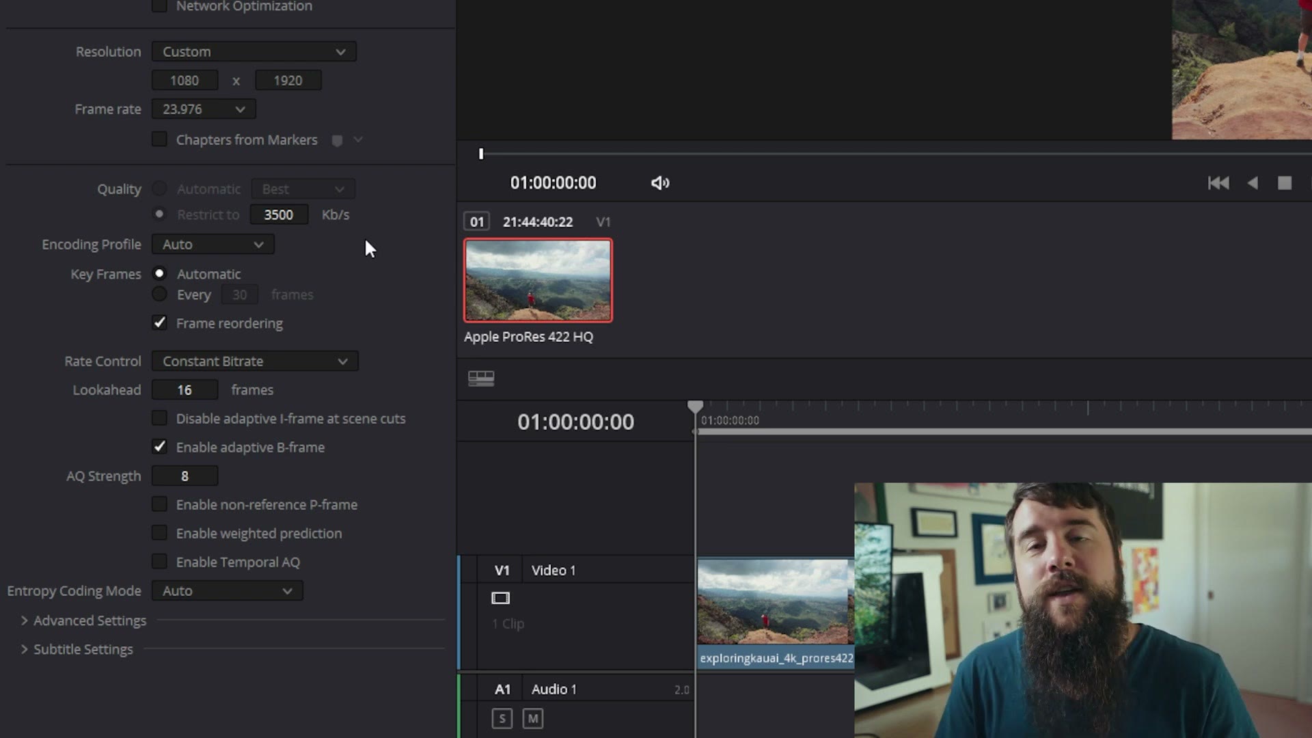
Task: Check Disable adaptive I-frame at scene cuts
Action: coord(159,418)
